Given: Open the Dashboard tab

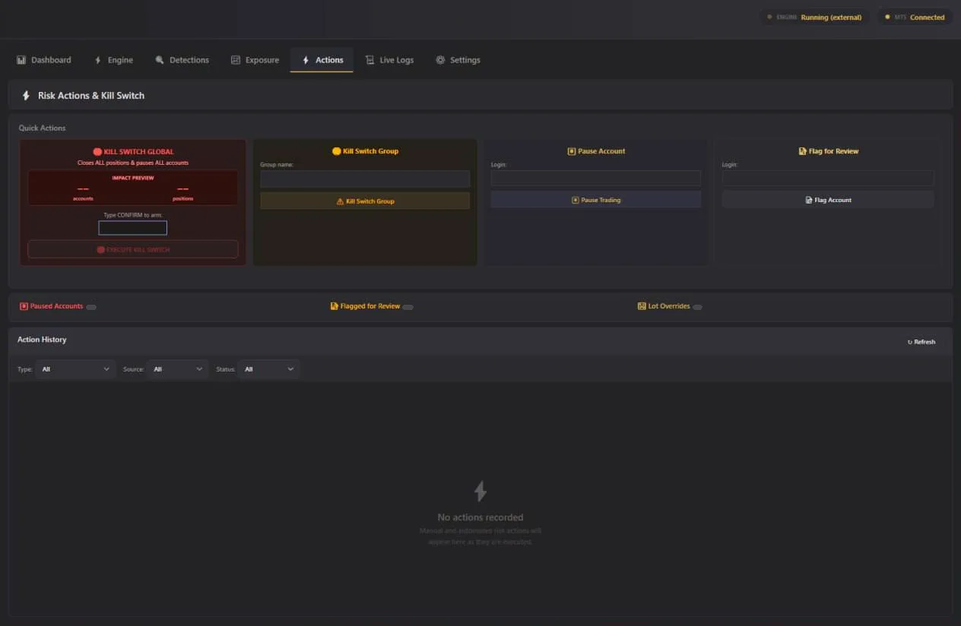Looking at the screenshot, I should coord(44,60).
